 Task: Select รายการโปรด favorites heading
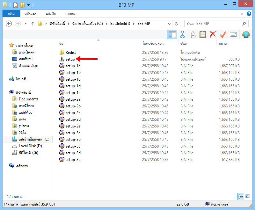click(x=24, y=46)
